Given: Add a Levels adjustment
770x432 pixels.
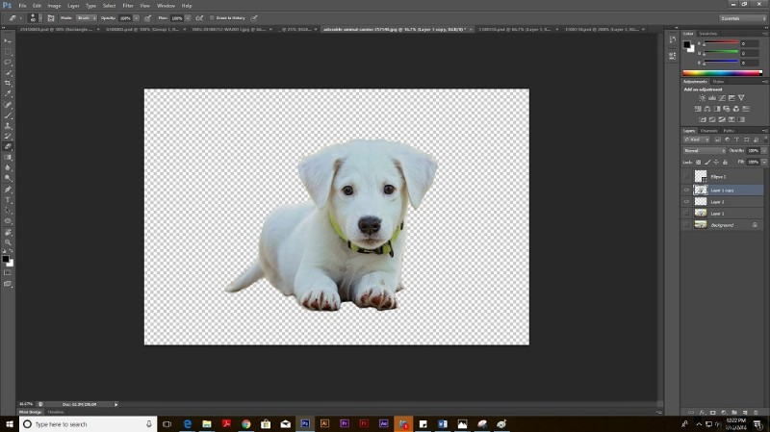Looking at the screenshot, I should (x=712, y=98).
